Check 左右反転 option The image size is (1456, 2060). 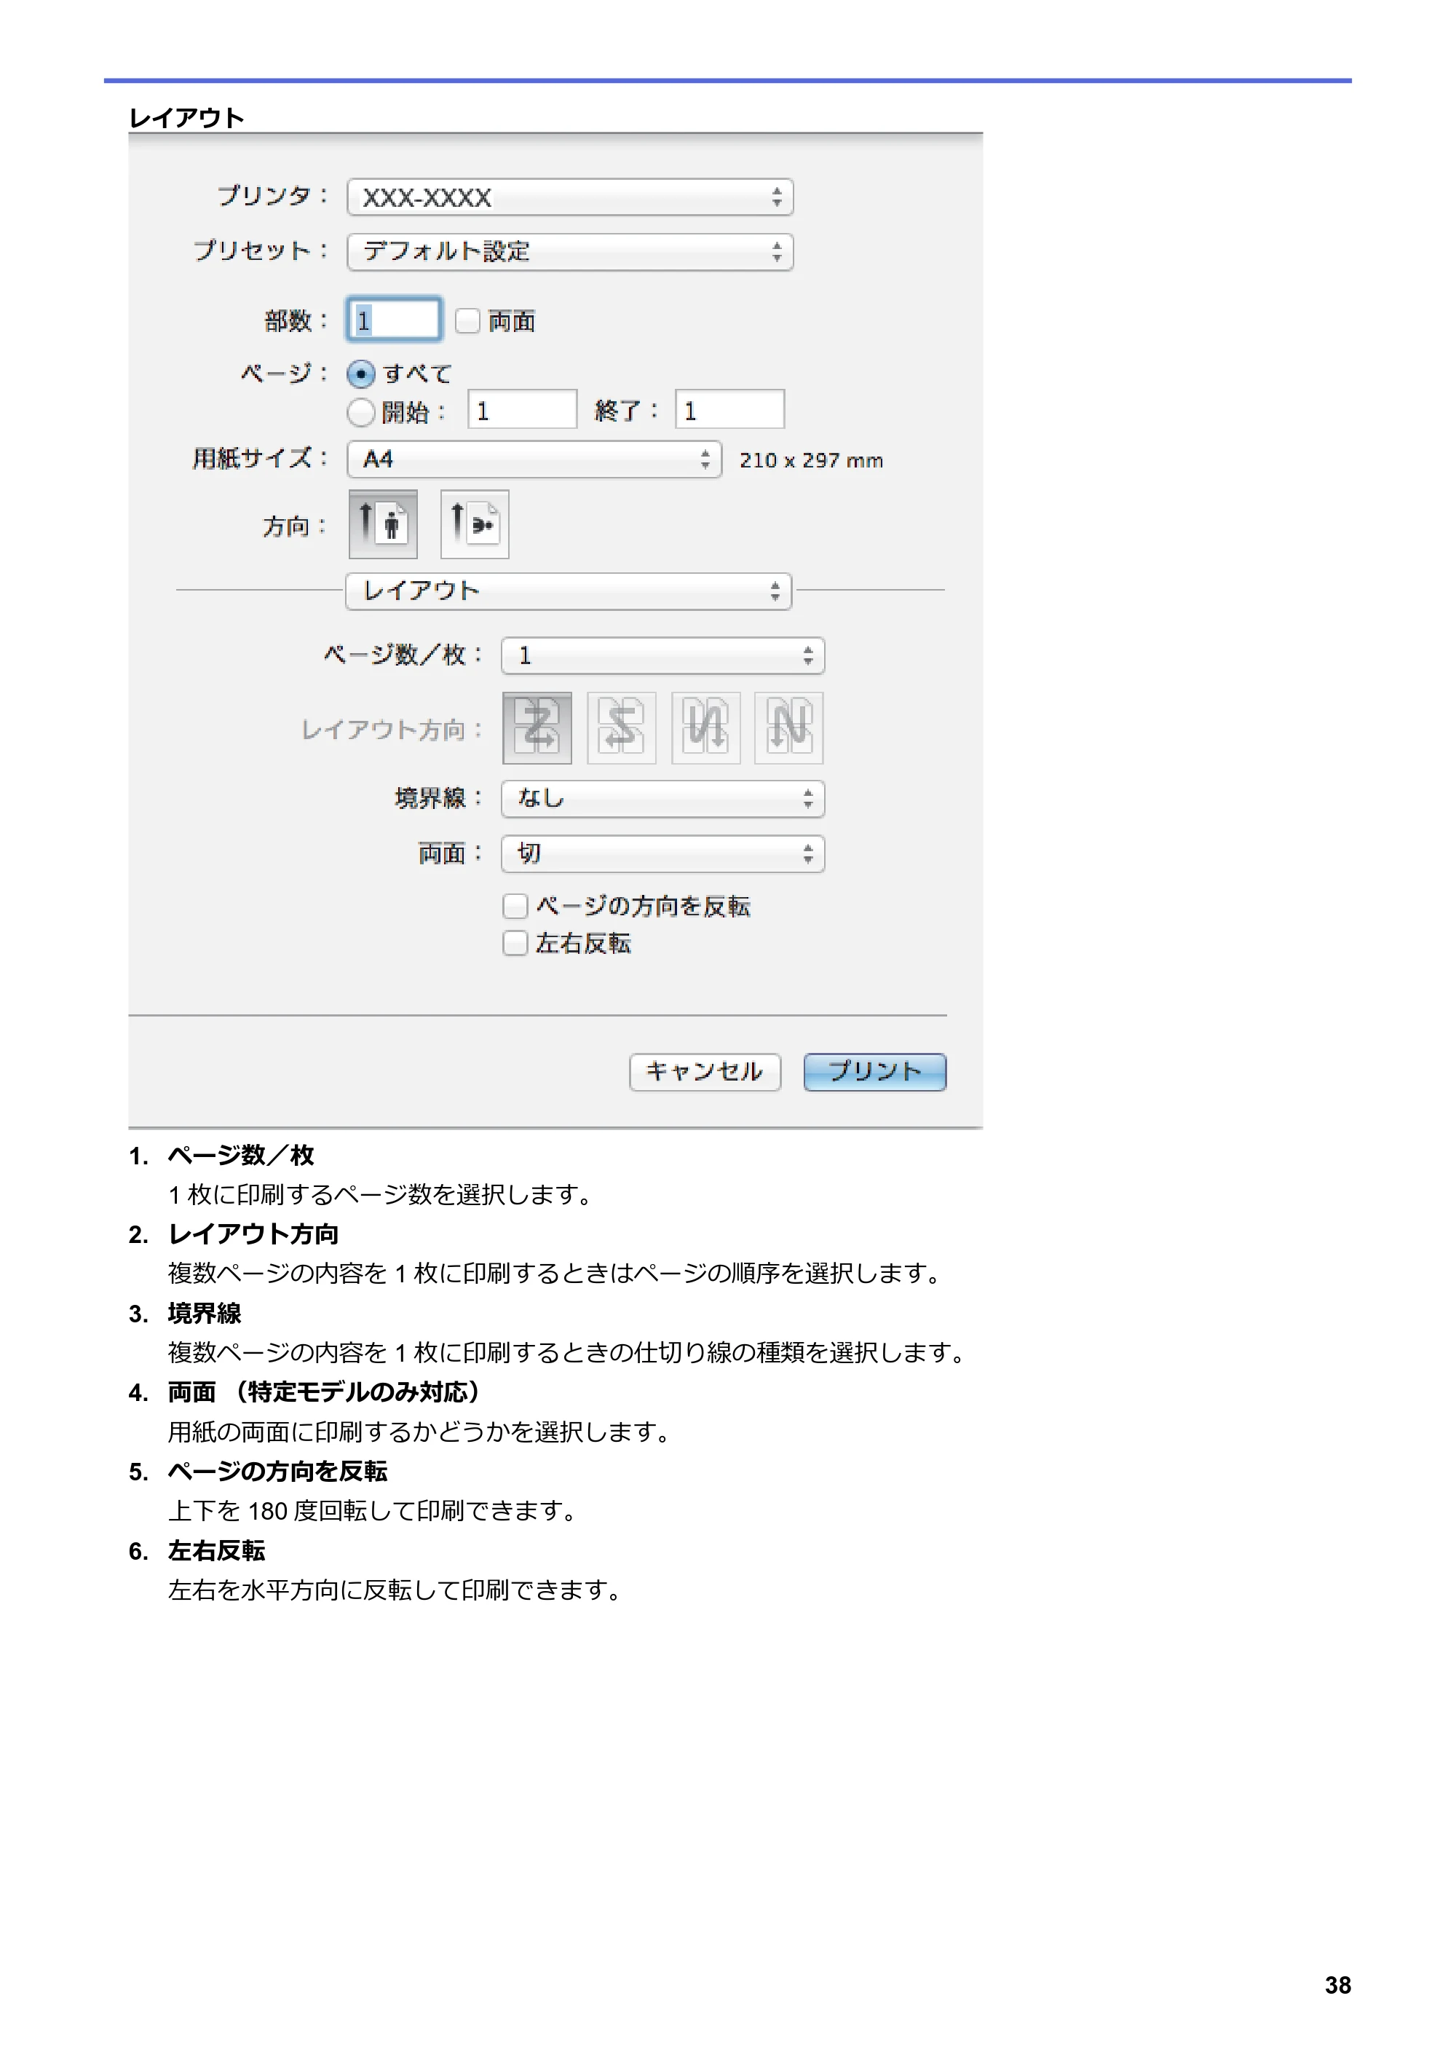click(x=515, y=943)
